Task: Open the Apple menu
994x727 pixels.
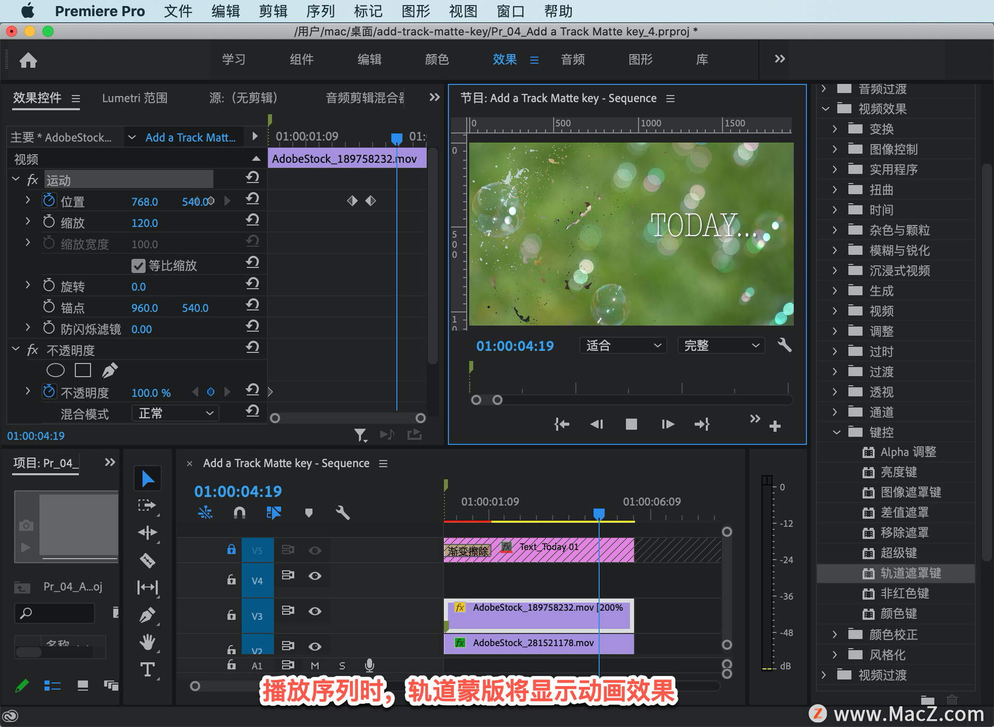Action: click(27, 10)
